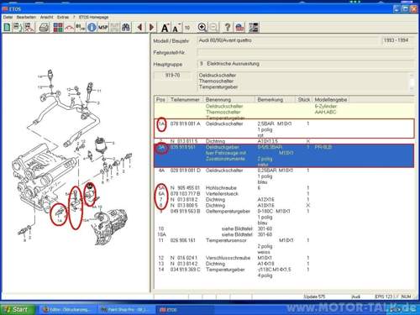Open the Datei menu
Screen dimensions: 420x315
[x=8, y=17]
